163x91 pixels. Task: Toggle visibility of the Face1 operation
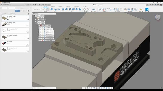40,27
